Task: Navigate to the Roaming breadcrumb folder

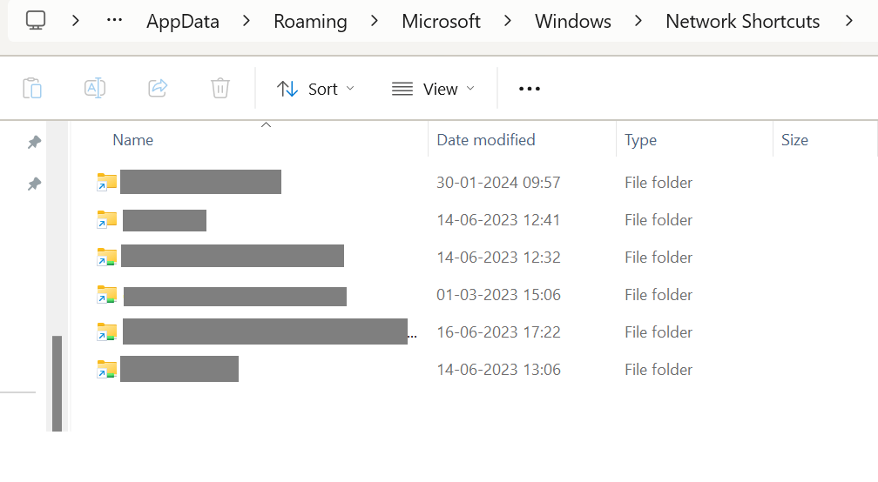Action: pos(310,21)
